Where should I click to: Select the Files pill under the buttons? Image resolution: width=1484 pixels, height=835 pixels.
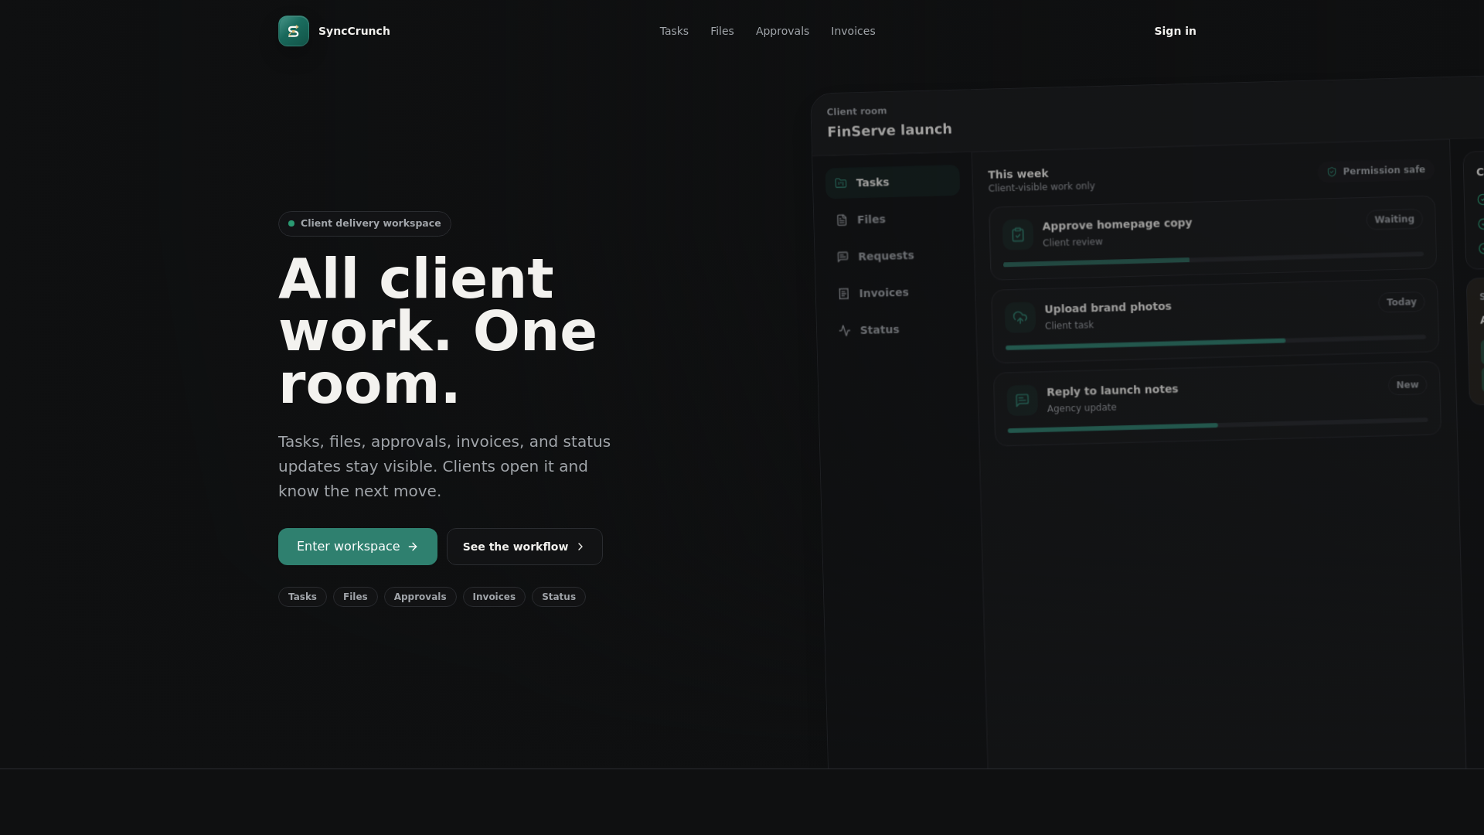[356, 597]
